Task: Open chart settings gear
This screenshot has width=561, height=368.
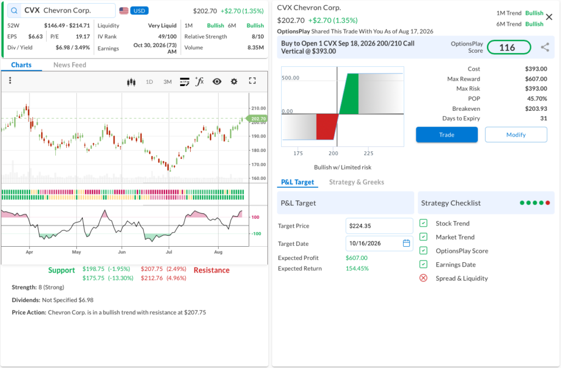Action: click(234, 82)
